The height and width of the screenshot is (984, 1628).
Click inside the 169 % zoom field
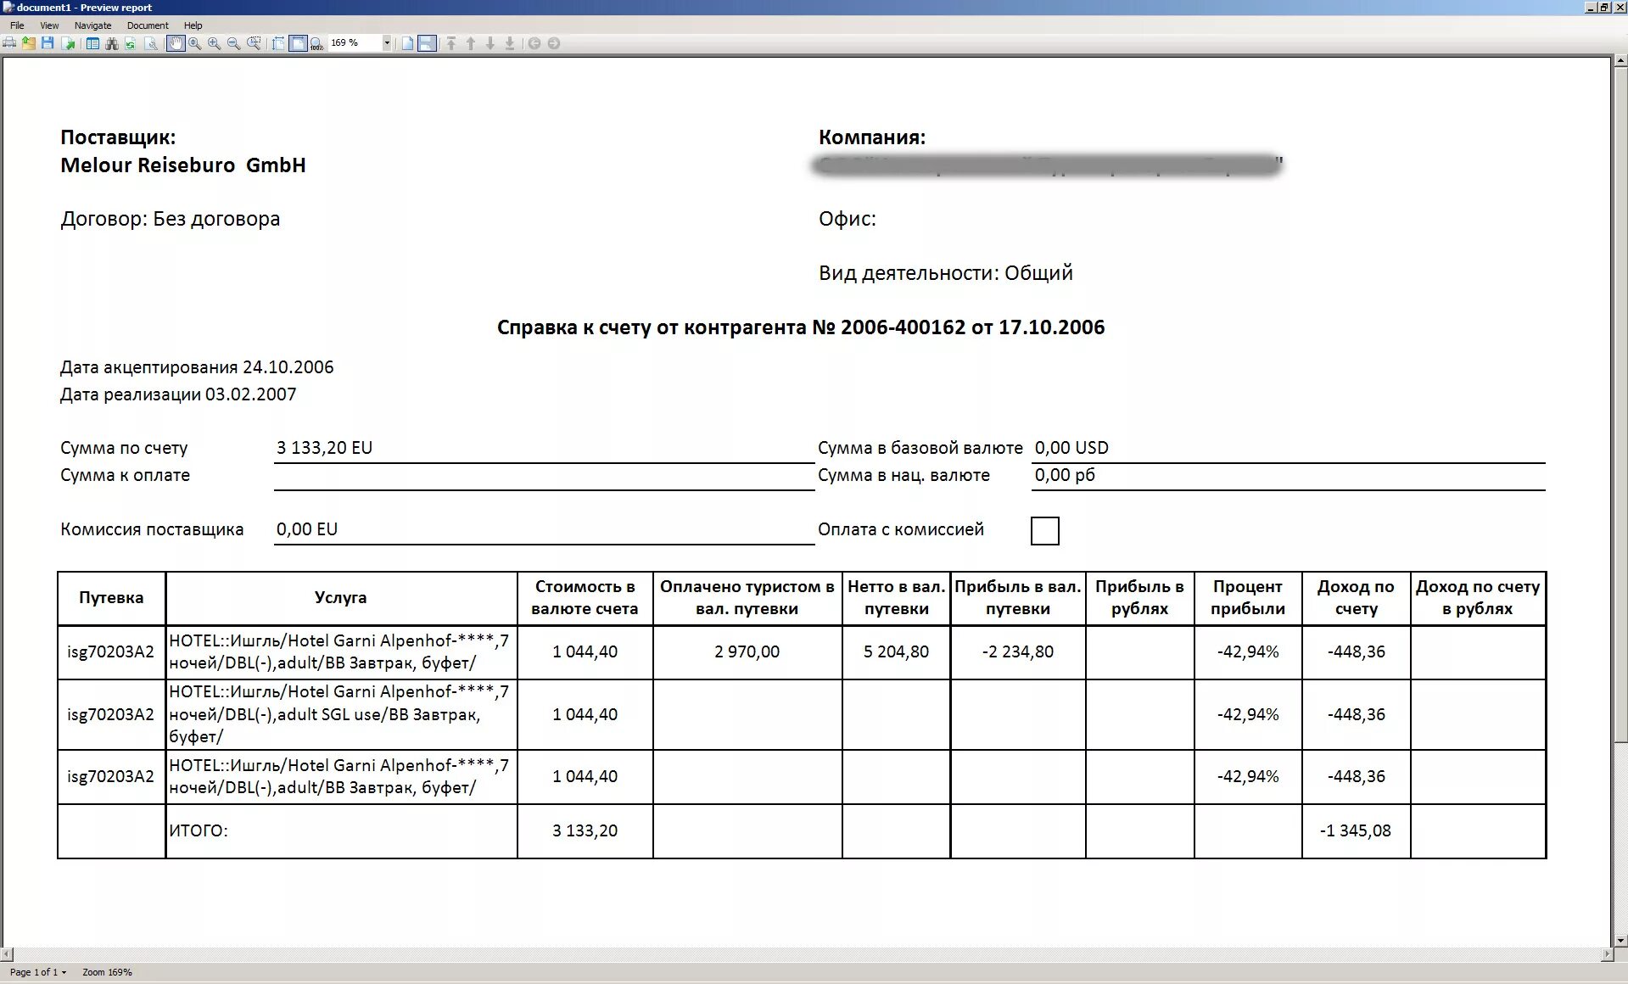coord(355,43)
